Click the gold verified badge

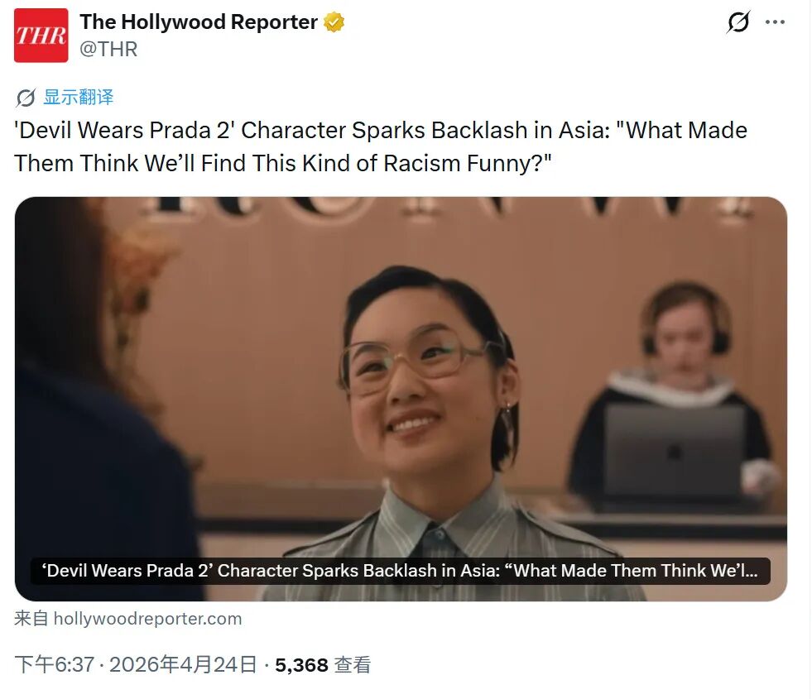click(x=334, y=22)
